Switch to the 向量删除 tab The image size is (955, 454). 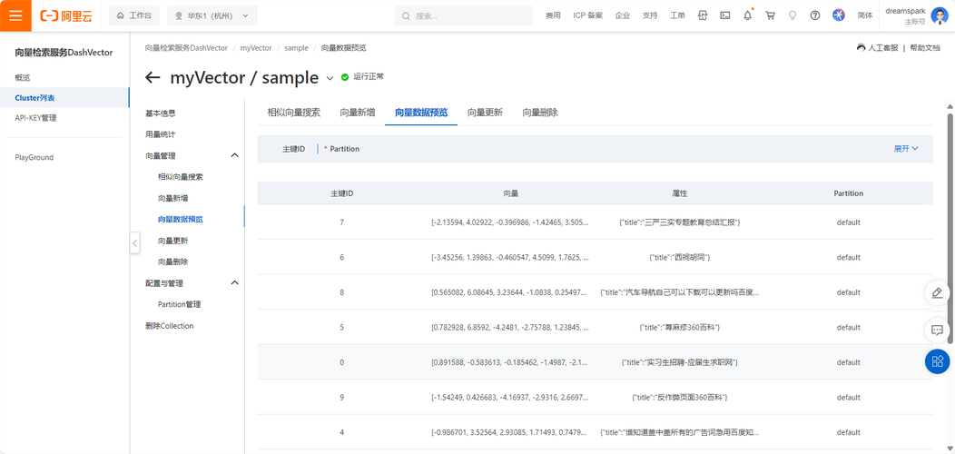(540, 112)
